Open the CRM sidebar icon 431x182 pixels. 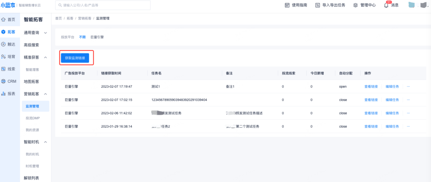pyautogui.click(x=4, y=81)
